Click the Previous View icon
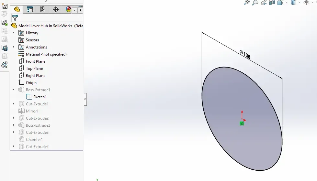Image resolution: width=317 pixels, height=181 pixels. (x=264, y=2)
